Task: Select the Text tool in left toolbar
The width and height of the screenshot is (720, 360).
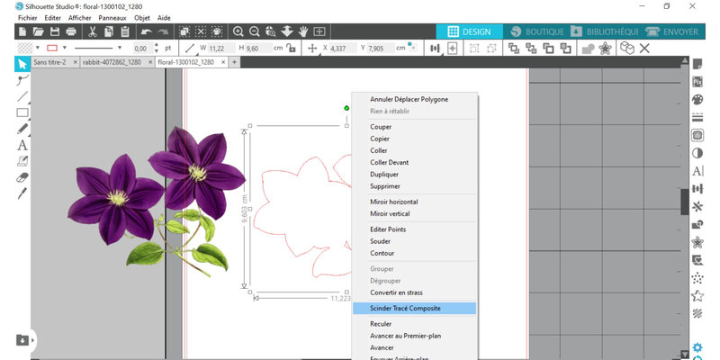Action: pos(22,145)
